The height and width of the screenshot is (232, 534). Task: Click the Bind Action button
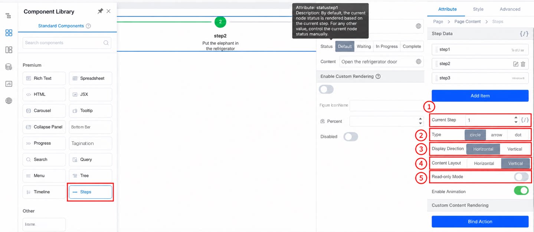click(480, 222)
